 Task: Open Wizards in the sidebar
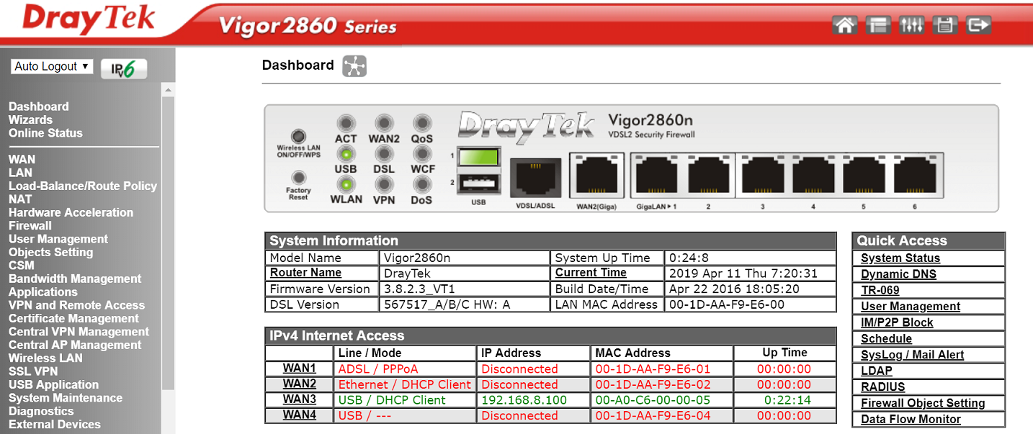[30, 119]
